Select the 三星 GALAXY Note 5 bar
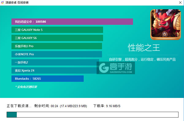Screen dimensions: 184x121 57,30
